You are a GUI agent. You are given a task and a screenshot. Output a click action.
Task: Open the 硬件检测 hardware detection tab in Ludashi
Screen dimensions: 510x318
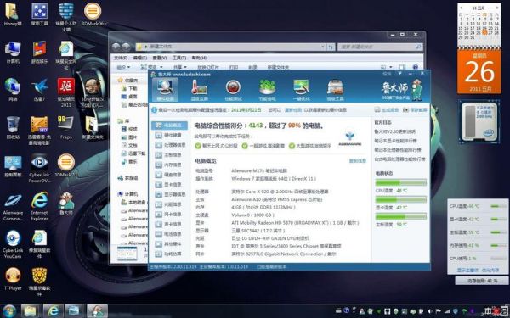[165, 90]
